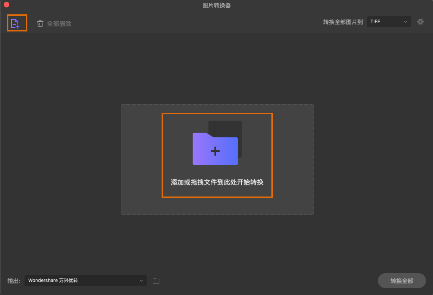Click the red close dot in the title bar
The width and height of the screenshot is (433, 295).
tap(6, 5)
